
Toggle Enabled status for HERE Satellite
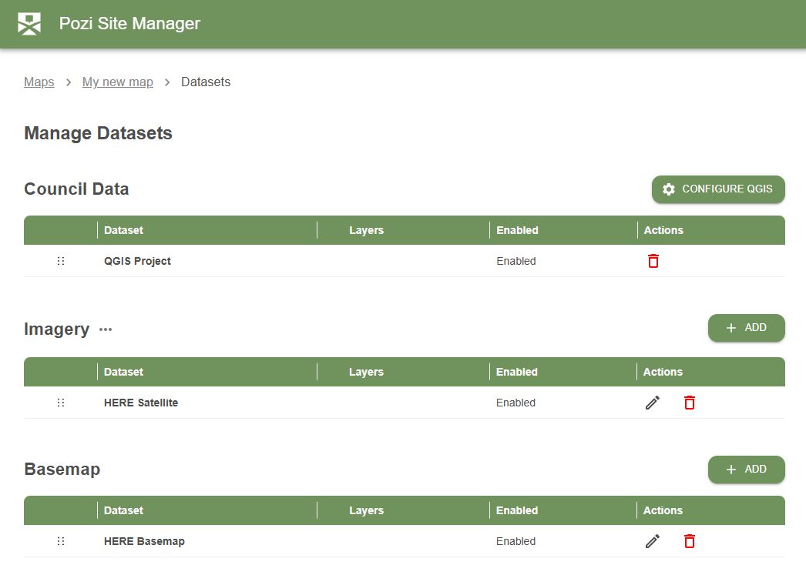click(x=516, y=402)
